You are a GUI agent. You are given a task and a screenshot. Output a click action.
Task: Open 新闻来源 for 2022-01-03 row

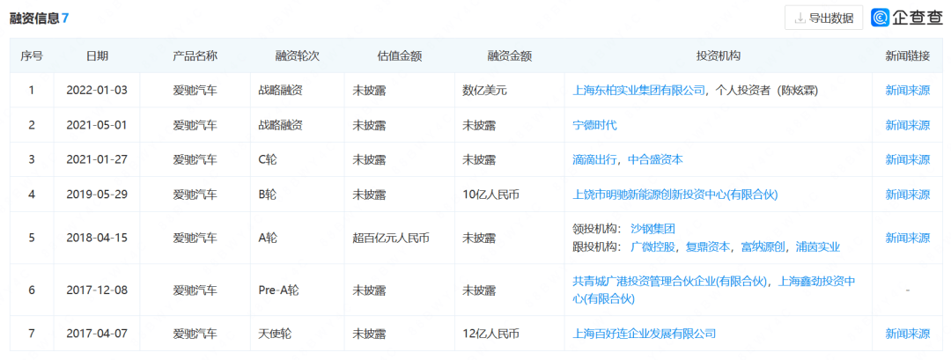point(907,91)
